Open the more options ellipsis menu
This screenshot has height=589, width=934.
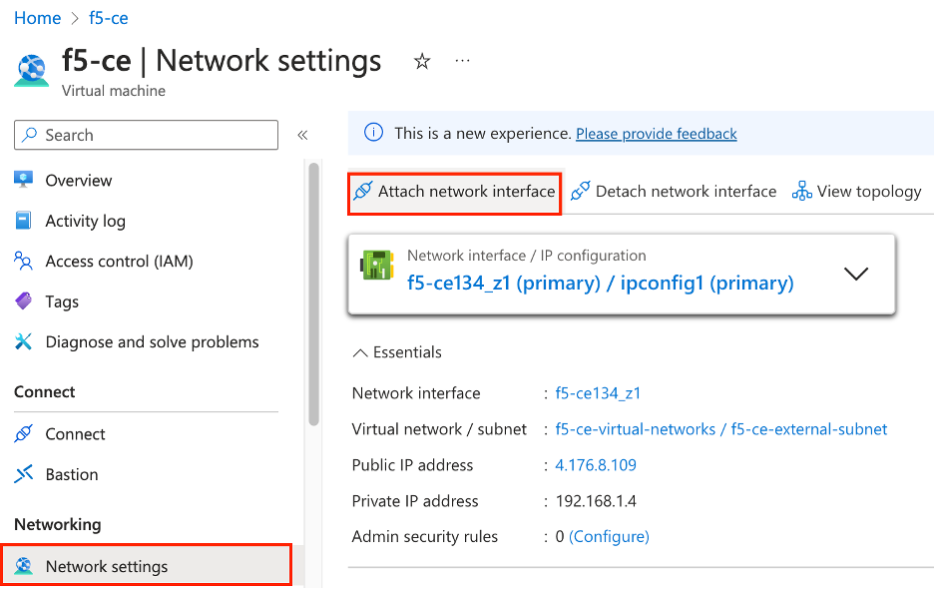point(462,61)
